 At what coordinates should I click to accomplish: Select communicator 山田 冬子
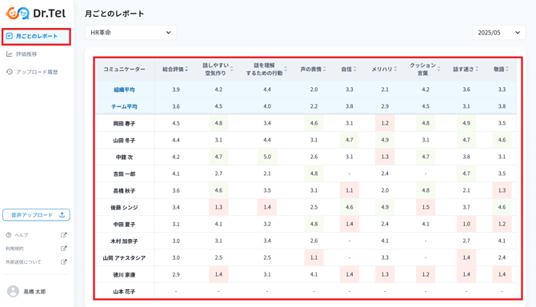pyautogui.click(x=125, y=140)
